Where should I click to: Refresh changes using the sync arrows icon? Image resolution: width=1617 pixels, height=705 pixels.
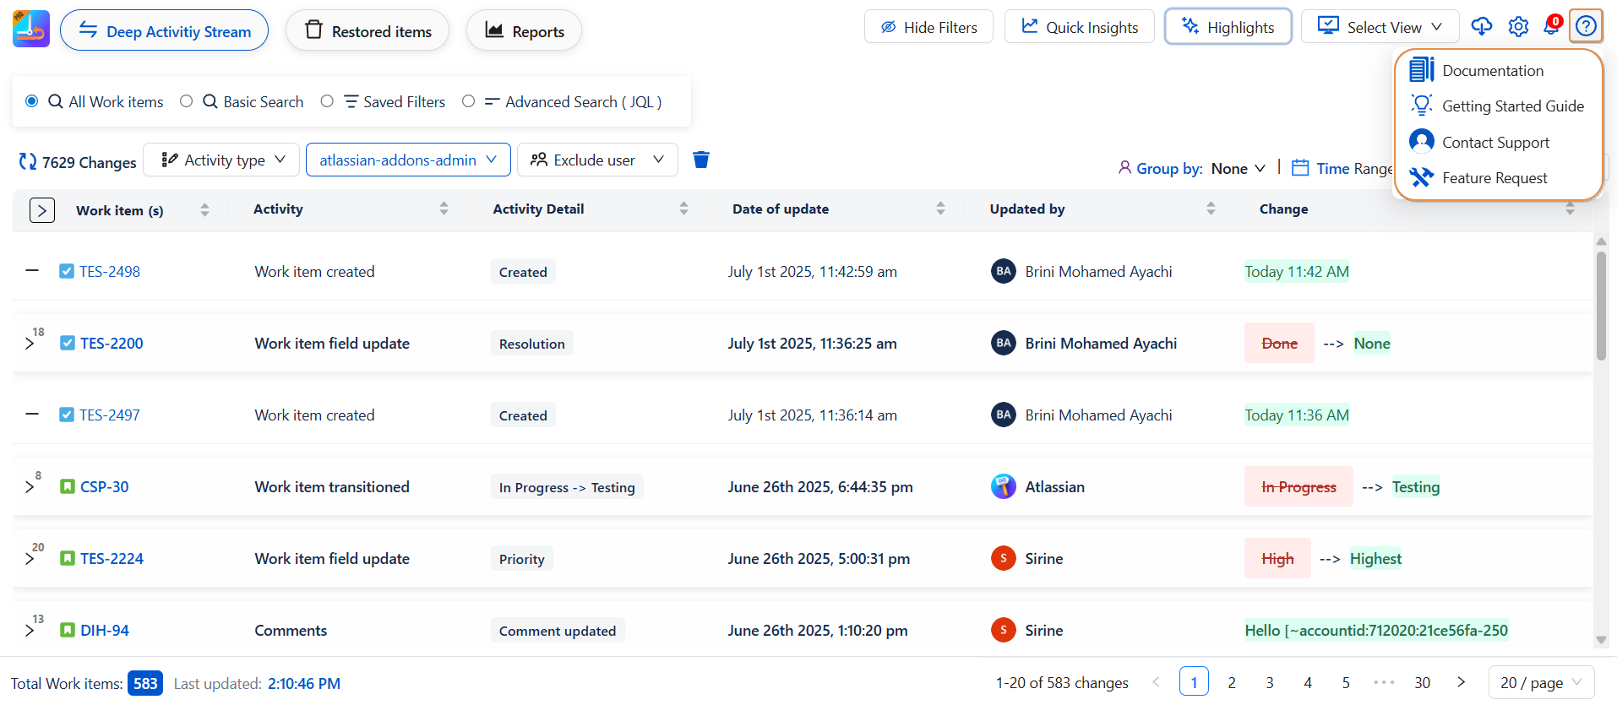point(28,161)
